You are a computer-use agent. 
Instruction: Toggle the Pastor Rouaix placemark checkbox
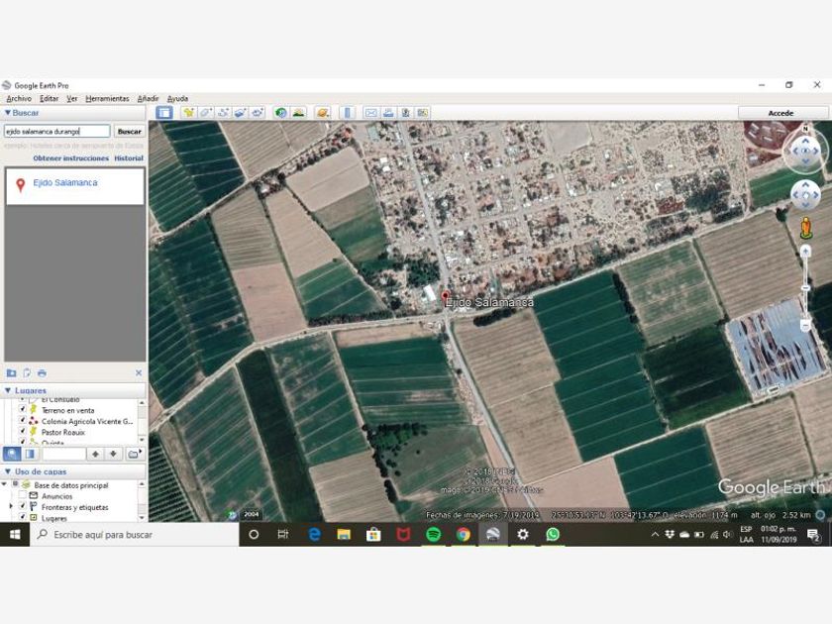23,432
